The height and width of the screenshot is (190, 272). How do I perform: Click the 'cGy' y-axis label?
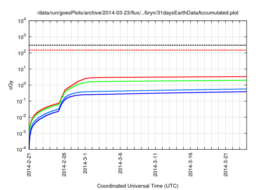click(11, 85)
